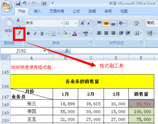Expand the font name 宋体 dropdown
The image size is (158, 124).
click(62, 23)
